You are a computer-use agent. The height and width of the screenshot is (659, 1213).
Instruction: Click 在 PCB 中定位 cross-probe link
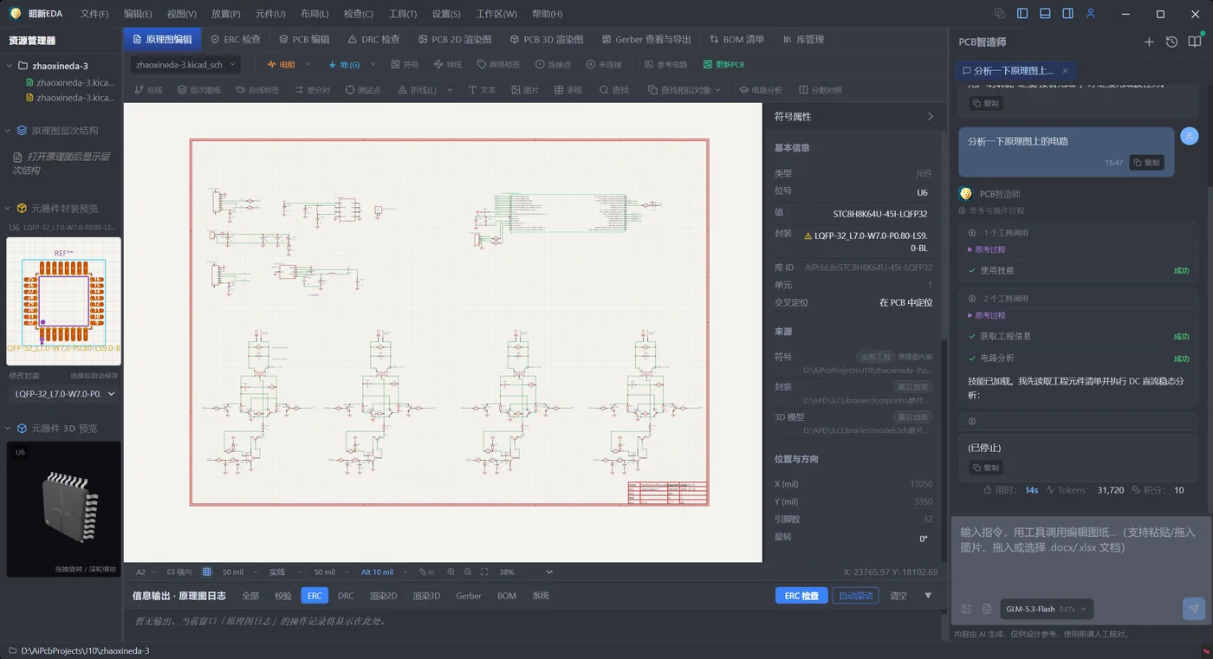click(905, 302)
